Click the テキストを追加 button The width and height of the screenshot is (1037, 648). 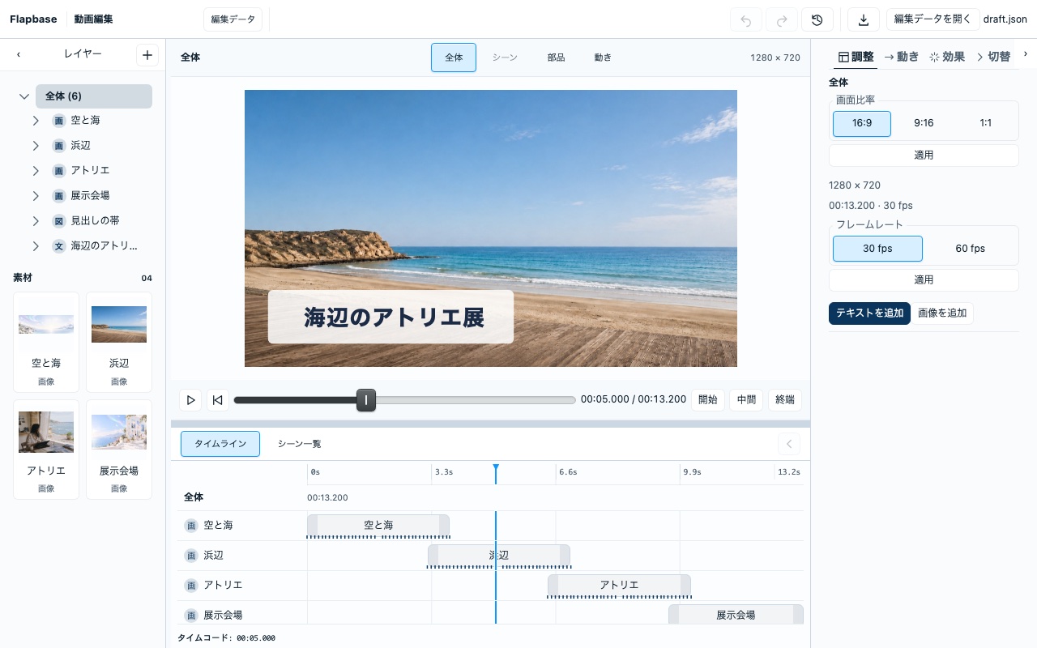tap(869, 313)
